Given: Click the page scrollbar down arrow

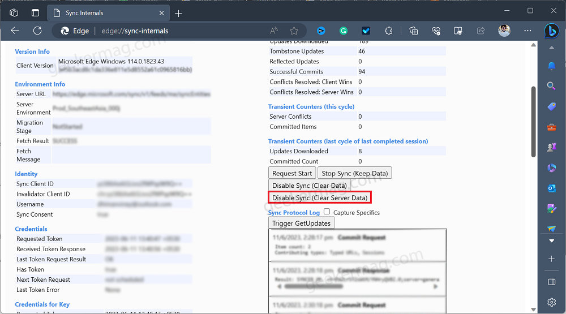Looking at the screenshot, I should [533, 309].
